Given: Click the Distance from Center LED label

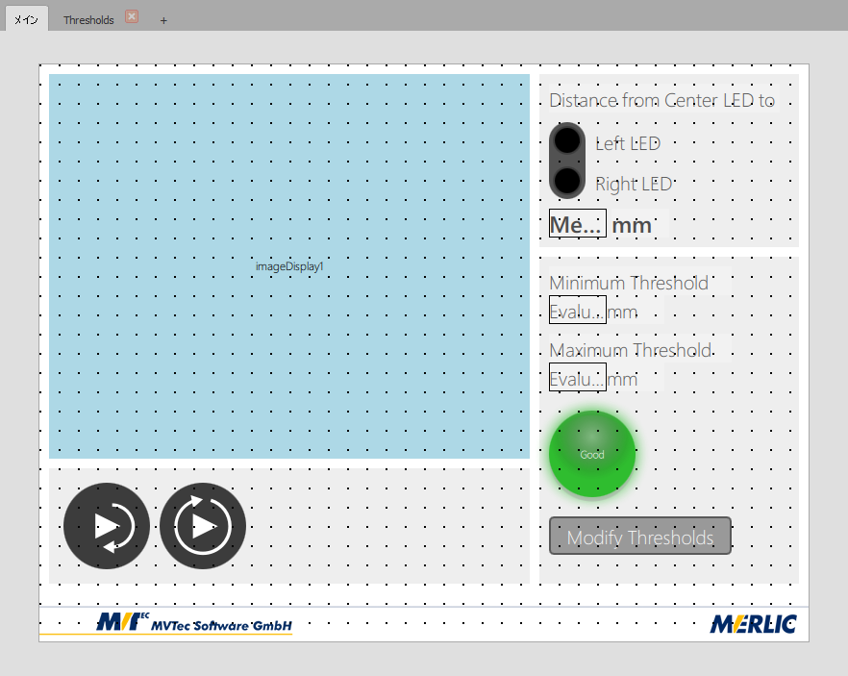Looking at the screenshot, I should tap(661, 100).
